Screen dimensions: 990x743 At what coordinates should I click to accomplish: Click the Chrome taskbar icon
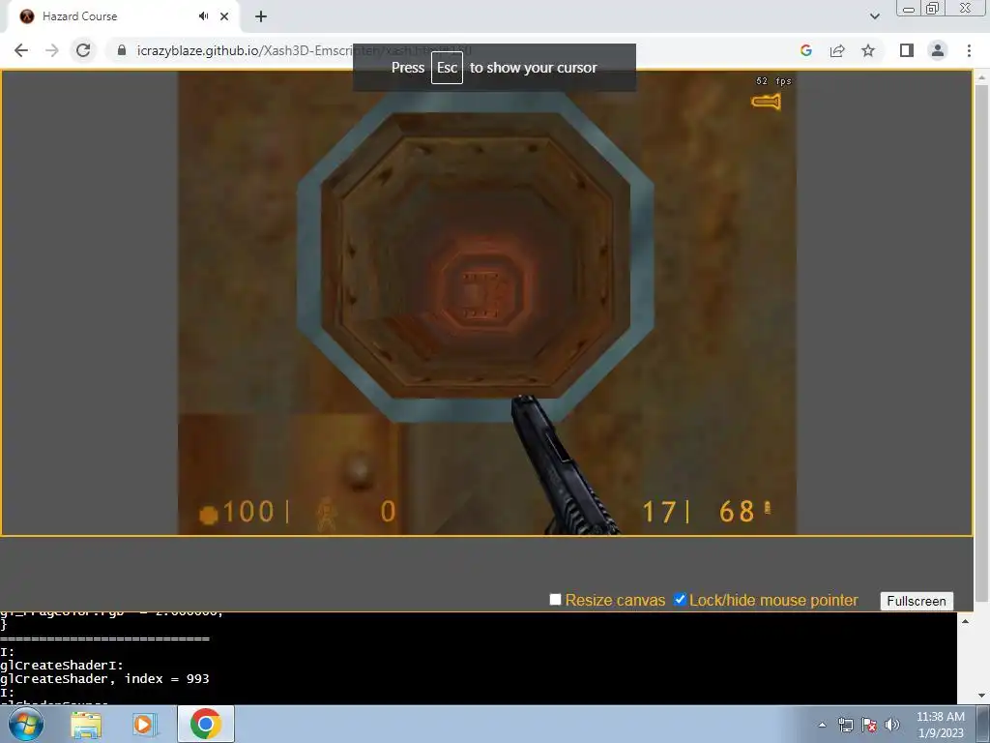[x=205, y=724]
